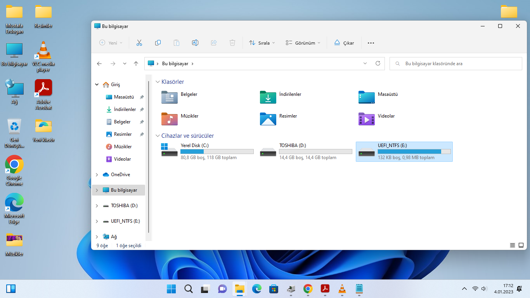Click the Share icon in toolbar

pos(214,43)
